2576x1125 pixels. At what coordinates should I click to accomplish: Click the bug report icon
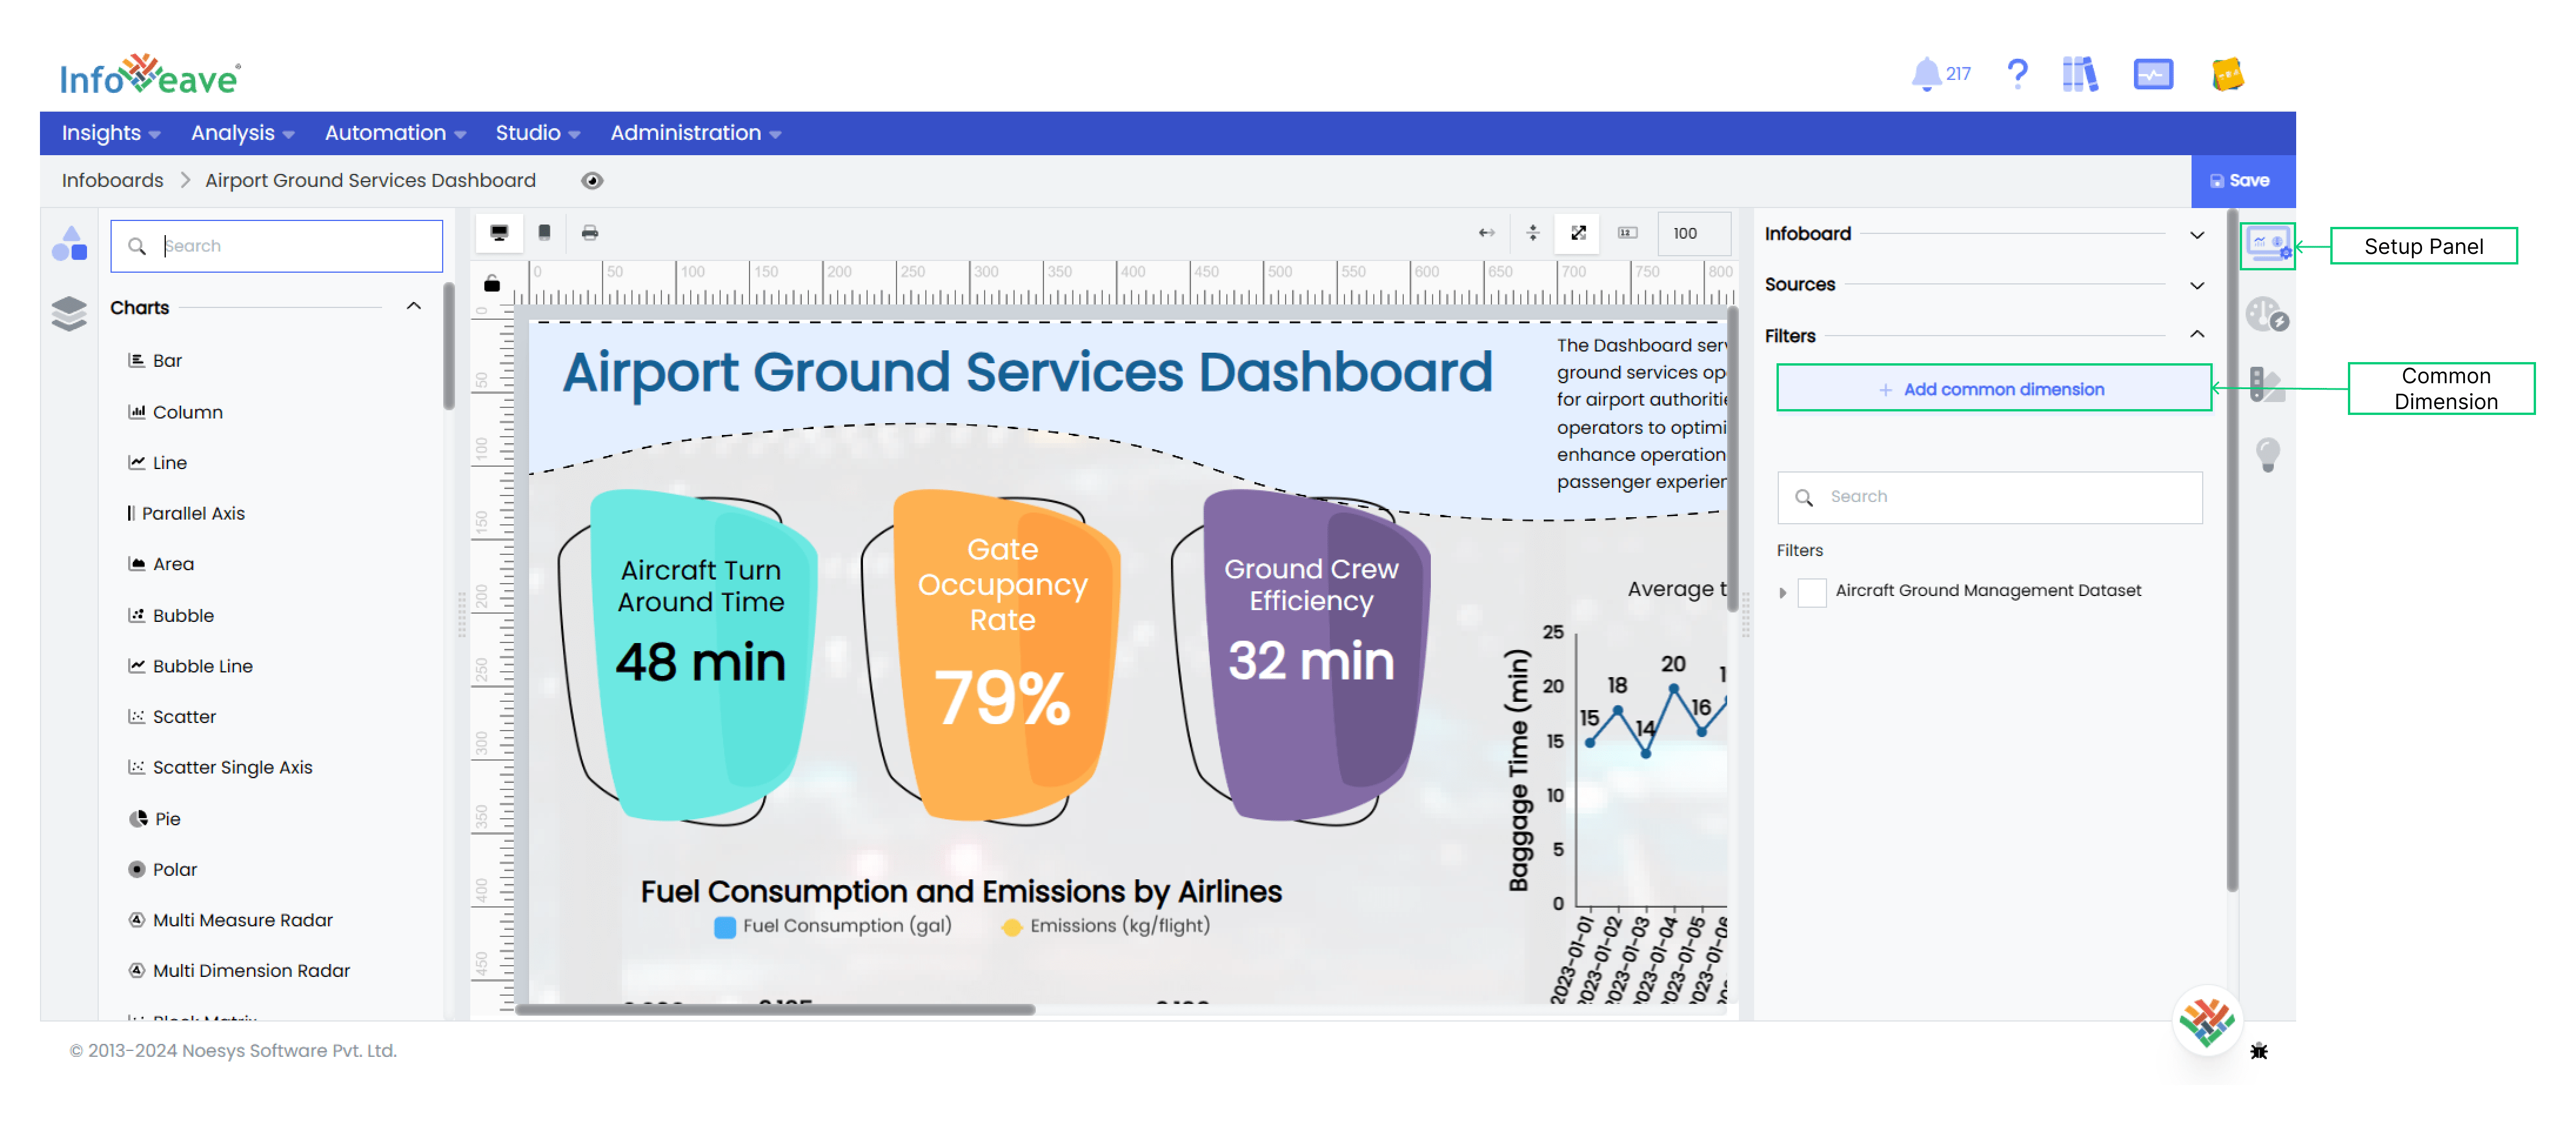2258,1050
